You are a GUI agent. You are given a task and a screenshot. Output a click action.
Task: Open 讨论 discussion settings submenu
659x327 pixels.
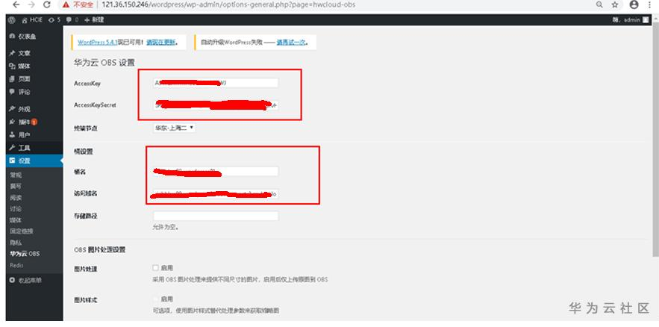click(16, 209)
